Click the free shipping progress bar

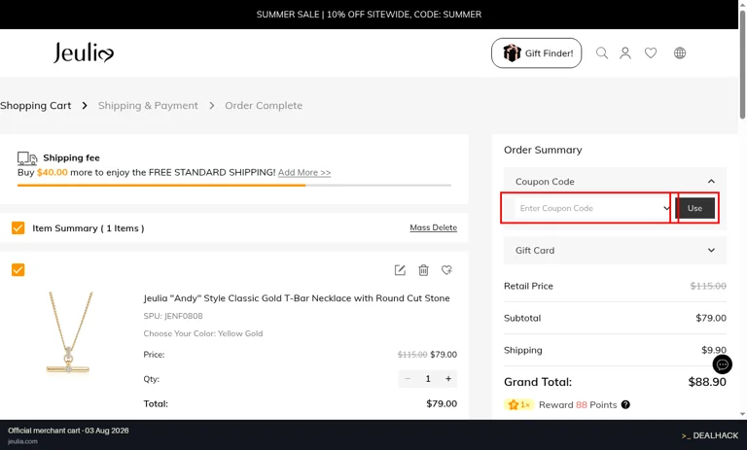(x=234, y=186)
